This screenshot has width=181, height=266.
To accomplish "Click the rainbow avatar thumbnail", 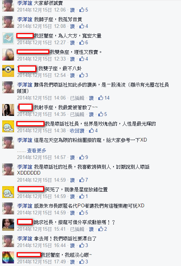I will [x=8, y=257].
